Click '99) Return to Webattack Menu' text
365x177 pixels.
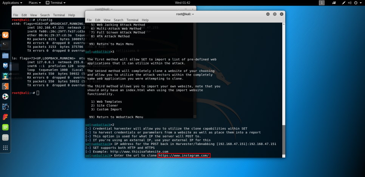pos(116,117)
